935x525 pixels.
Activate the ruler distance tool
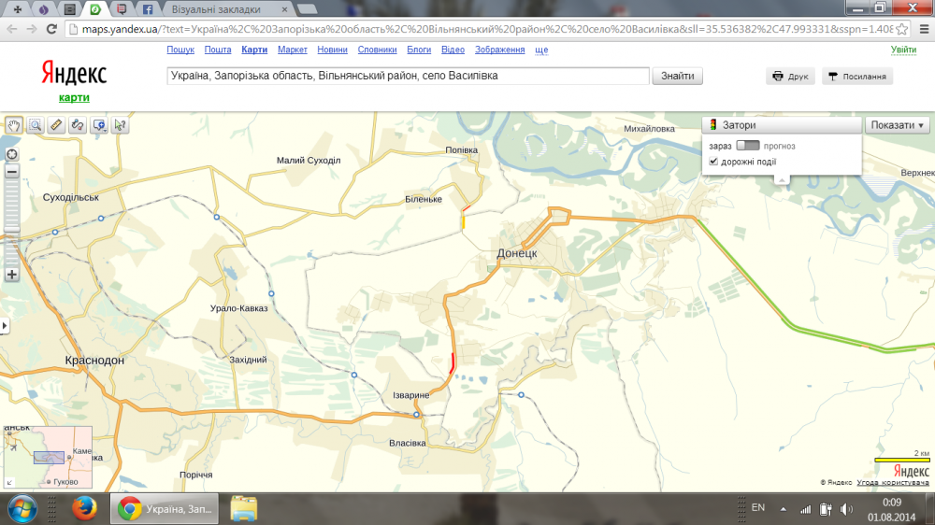pos(56,125)
